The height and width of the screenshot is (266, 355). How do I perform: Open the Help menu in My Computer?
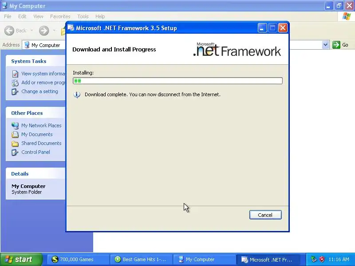(100, 16)
